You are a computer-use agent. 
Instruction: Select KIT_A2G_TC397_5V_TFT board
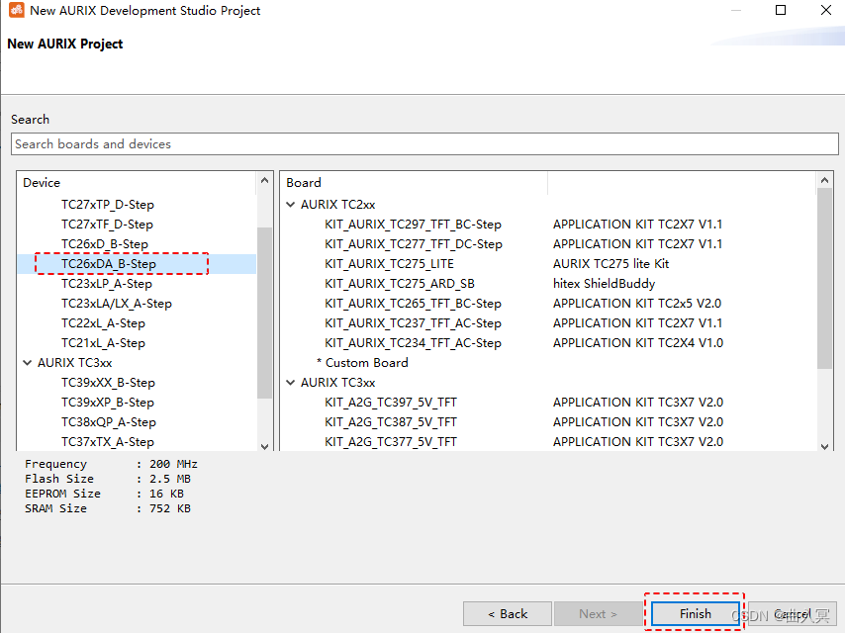pyautogui.click(x=391, y=403)
